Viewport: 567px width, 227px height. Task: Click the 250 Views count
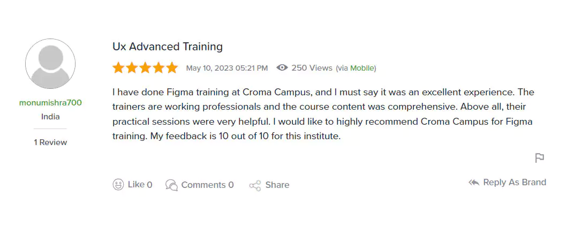[x=312, y=68]
